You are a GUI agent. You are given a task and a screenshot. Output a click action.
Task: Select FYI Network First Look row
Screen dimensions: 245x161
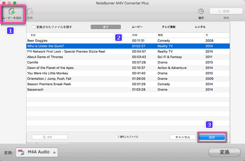(x=128, y=52)
